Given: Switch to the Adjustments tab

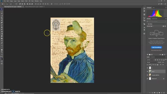Looking at the screenshot, I should coord(154,19).
